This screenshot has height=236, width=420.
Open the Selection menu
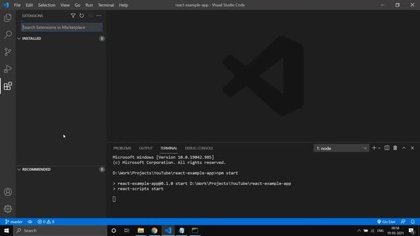click(47, 5)
